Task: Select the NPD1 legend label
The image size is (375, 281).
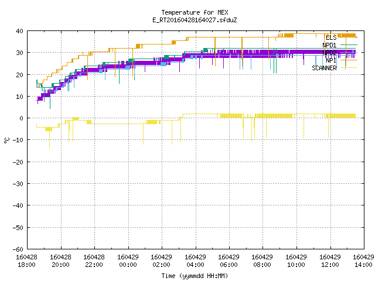Action: [x=329, y=45]
